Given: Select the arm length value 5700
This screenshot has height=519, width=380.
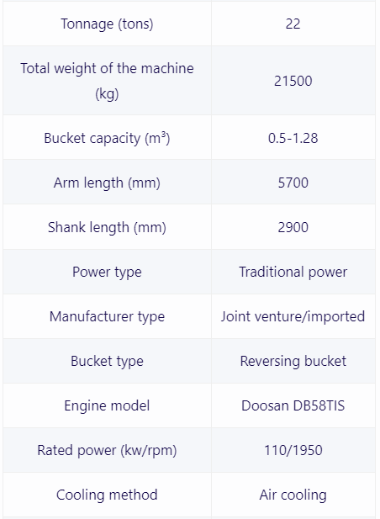Looking at the screenshot, I should (x=293, y=183).
